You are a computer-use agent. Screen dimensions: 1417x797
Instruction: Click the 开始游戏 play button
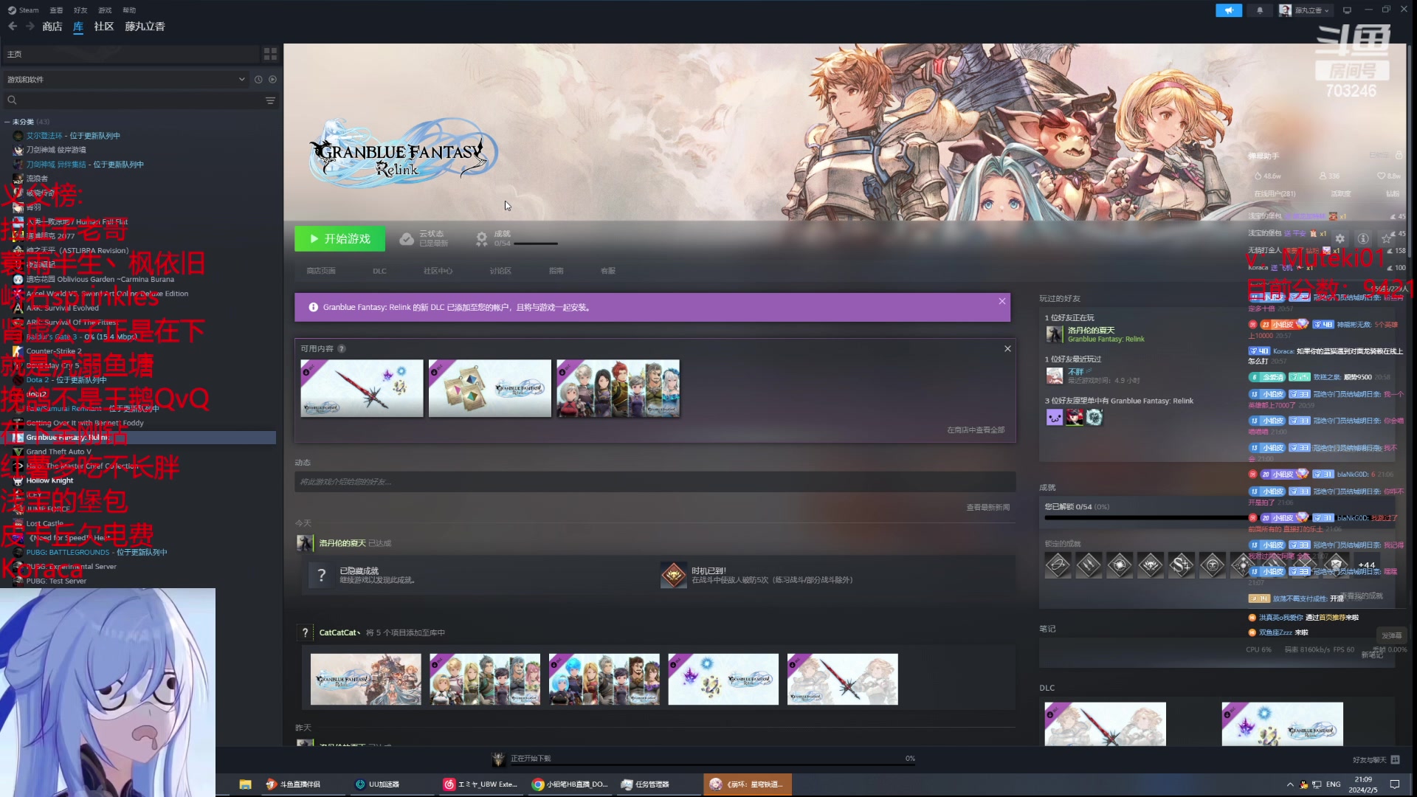tap(340, 239)
